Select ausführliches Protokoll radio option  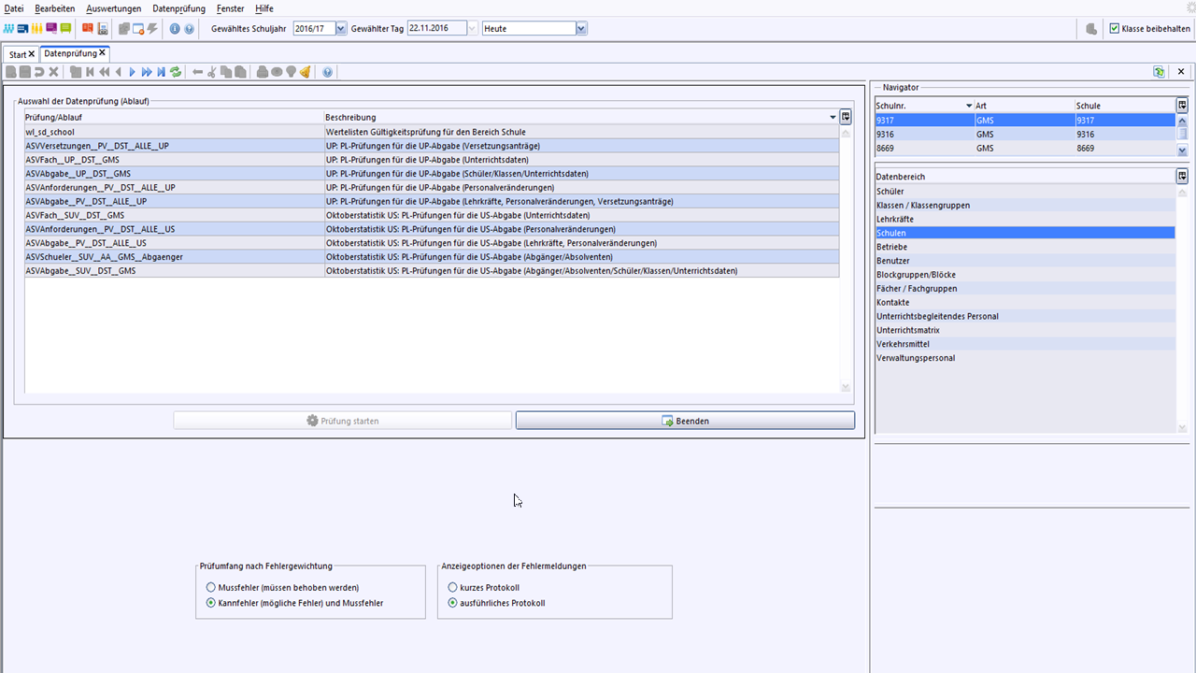(453, 603)
